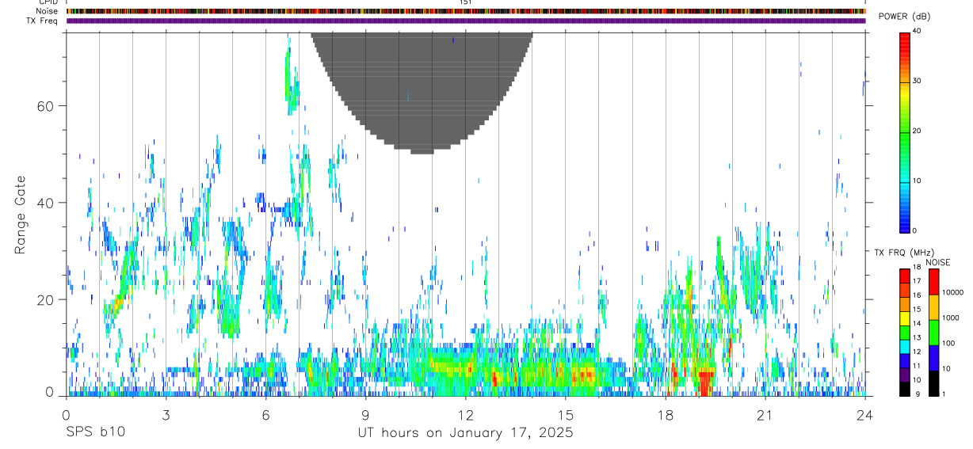The width and height of the screenshot is (973, 449).
Task: Select green 13–14 MHz swatch in TX FRQ legend
Action: (x=905, y=333)
